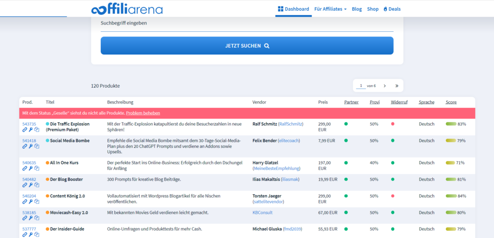Image resolution: width=494 pixels, height=238 pixels.
Task: Open the KBConsult vendor link
Action: [x=262, y=212]
